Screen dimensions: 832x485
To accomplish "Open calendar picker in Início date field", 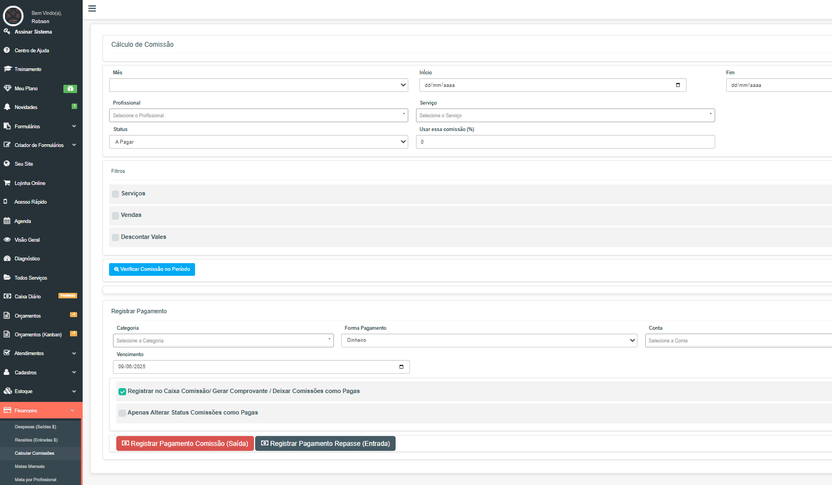I will pyautogui.click(x=678, y=85).
